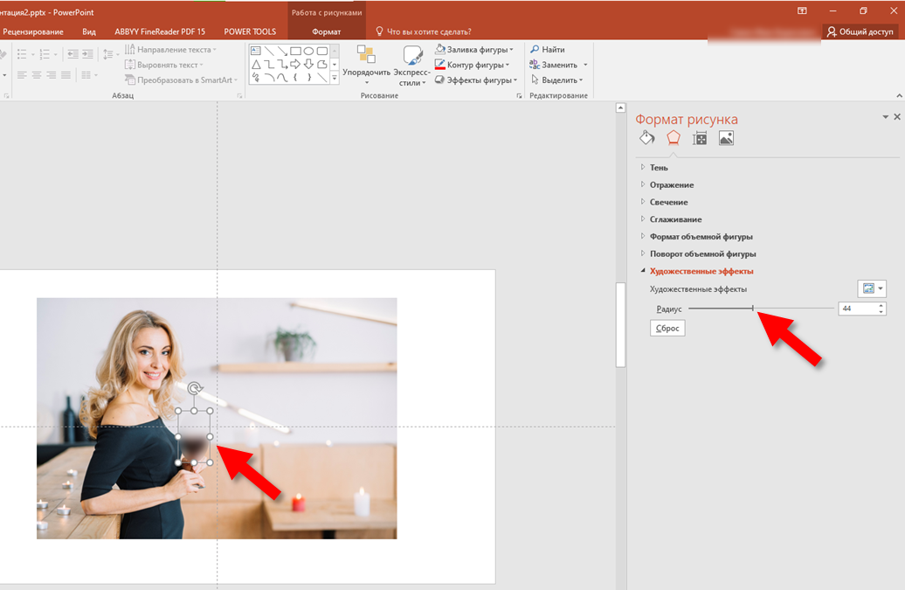Open the POWER TOOLS ribbon tab
Image resolution: width=905 pixels, height=590 pixels.
(x=249, y=31)
